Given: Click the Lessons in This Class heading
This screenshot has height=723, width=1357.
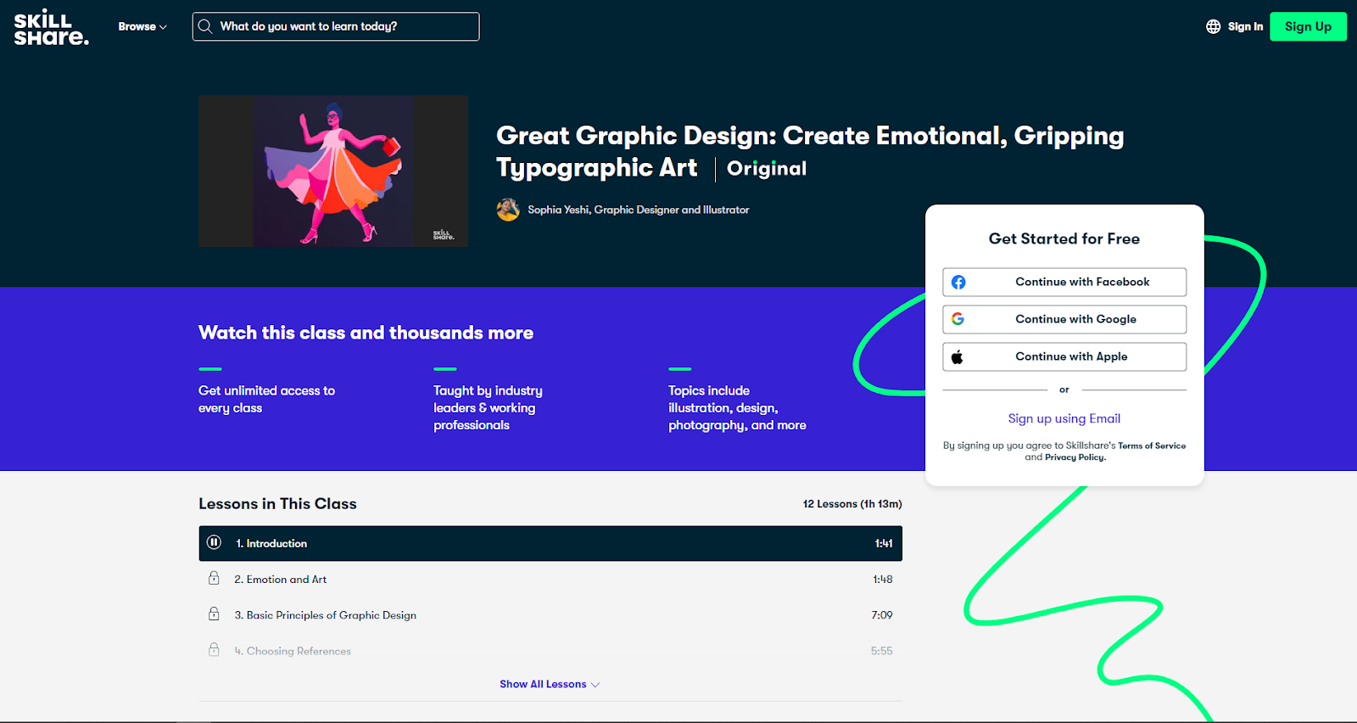Looking at the screenshot, I should (277, 503).
